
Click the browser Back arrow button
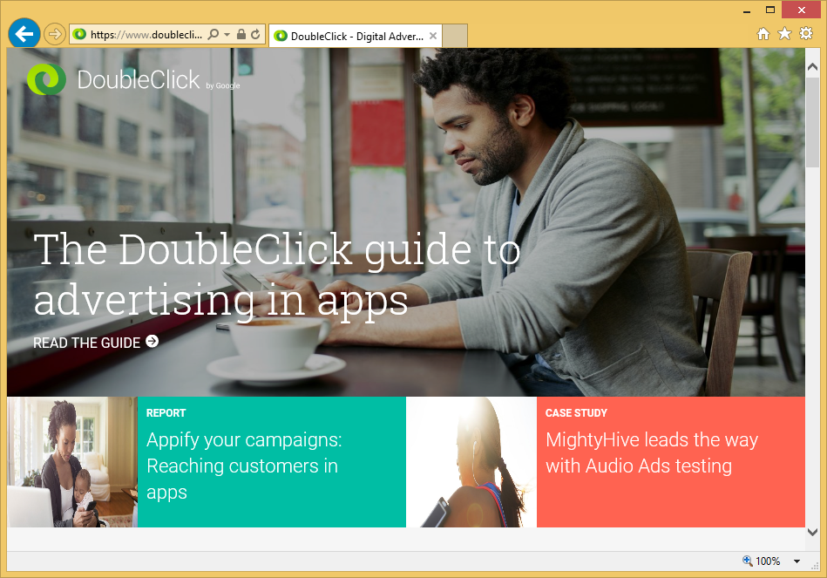coord(24,34)
